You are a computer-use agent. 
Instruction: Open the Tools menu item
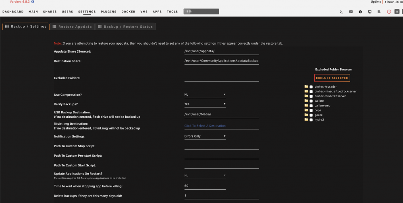point(172,12)
